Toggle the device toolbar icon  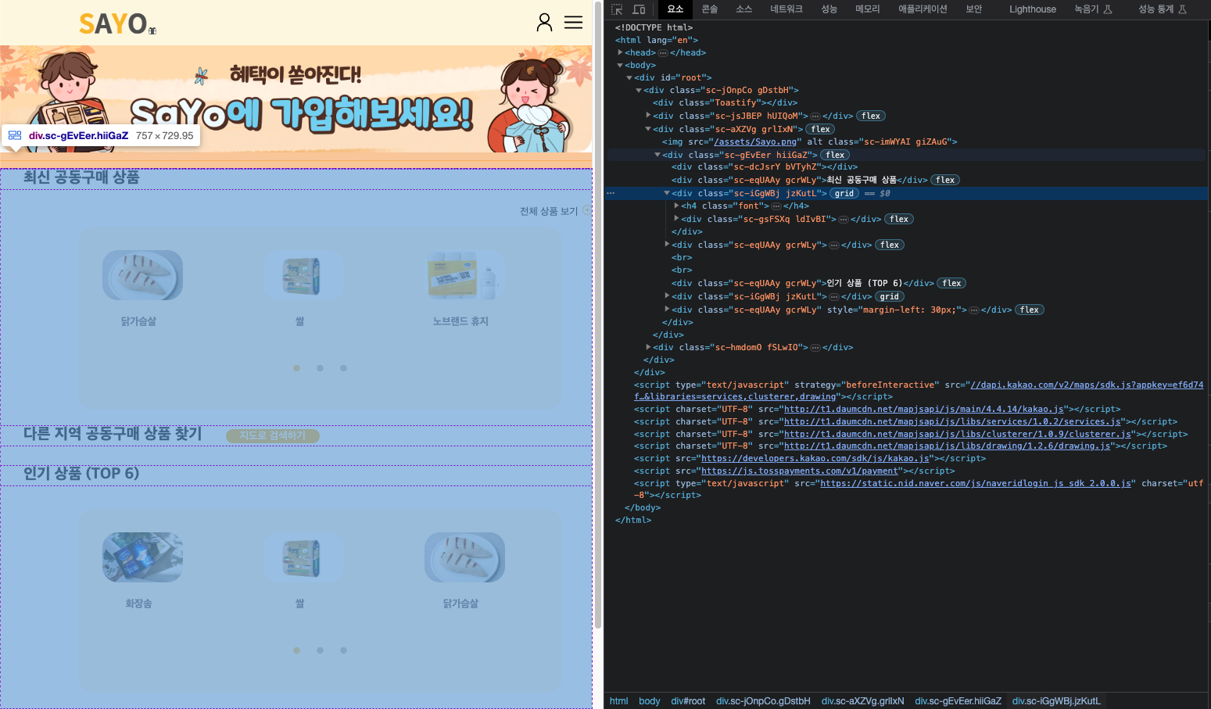point(639,9)
